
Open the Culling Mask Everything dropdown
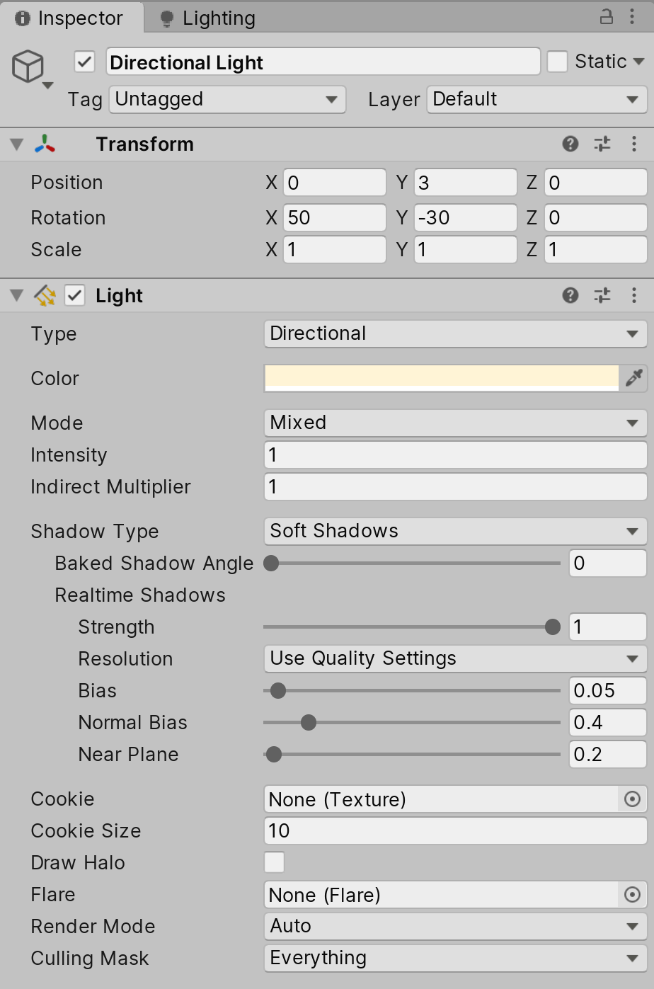tap(454, 958)
